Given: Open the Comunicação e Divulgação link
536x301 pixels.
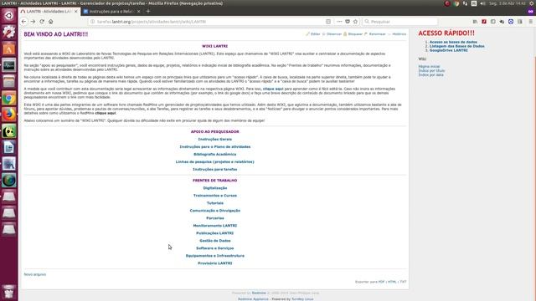Looking at the screenshot, I should point(215,211).
